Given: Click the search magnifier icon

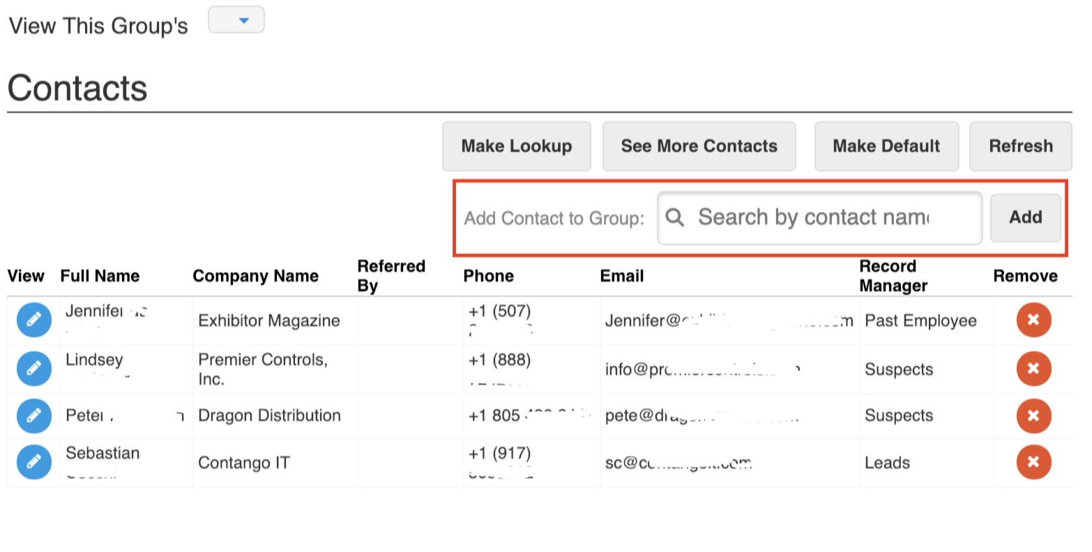Looking at the screenshot, I should 674,217.
